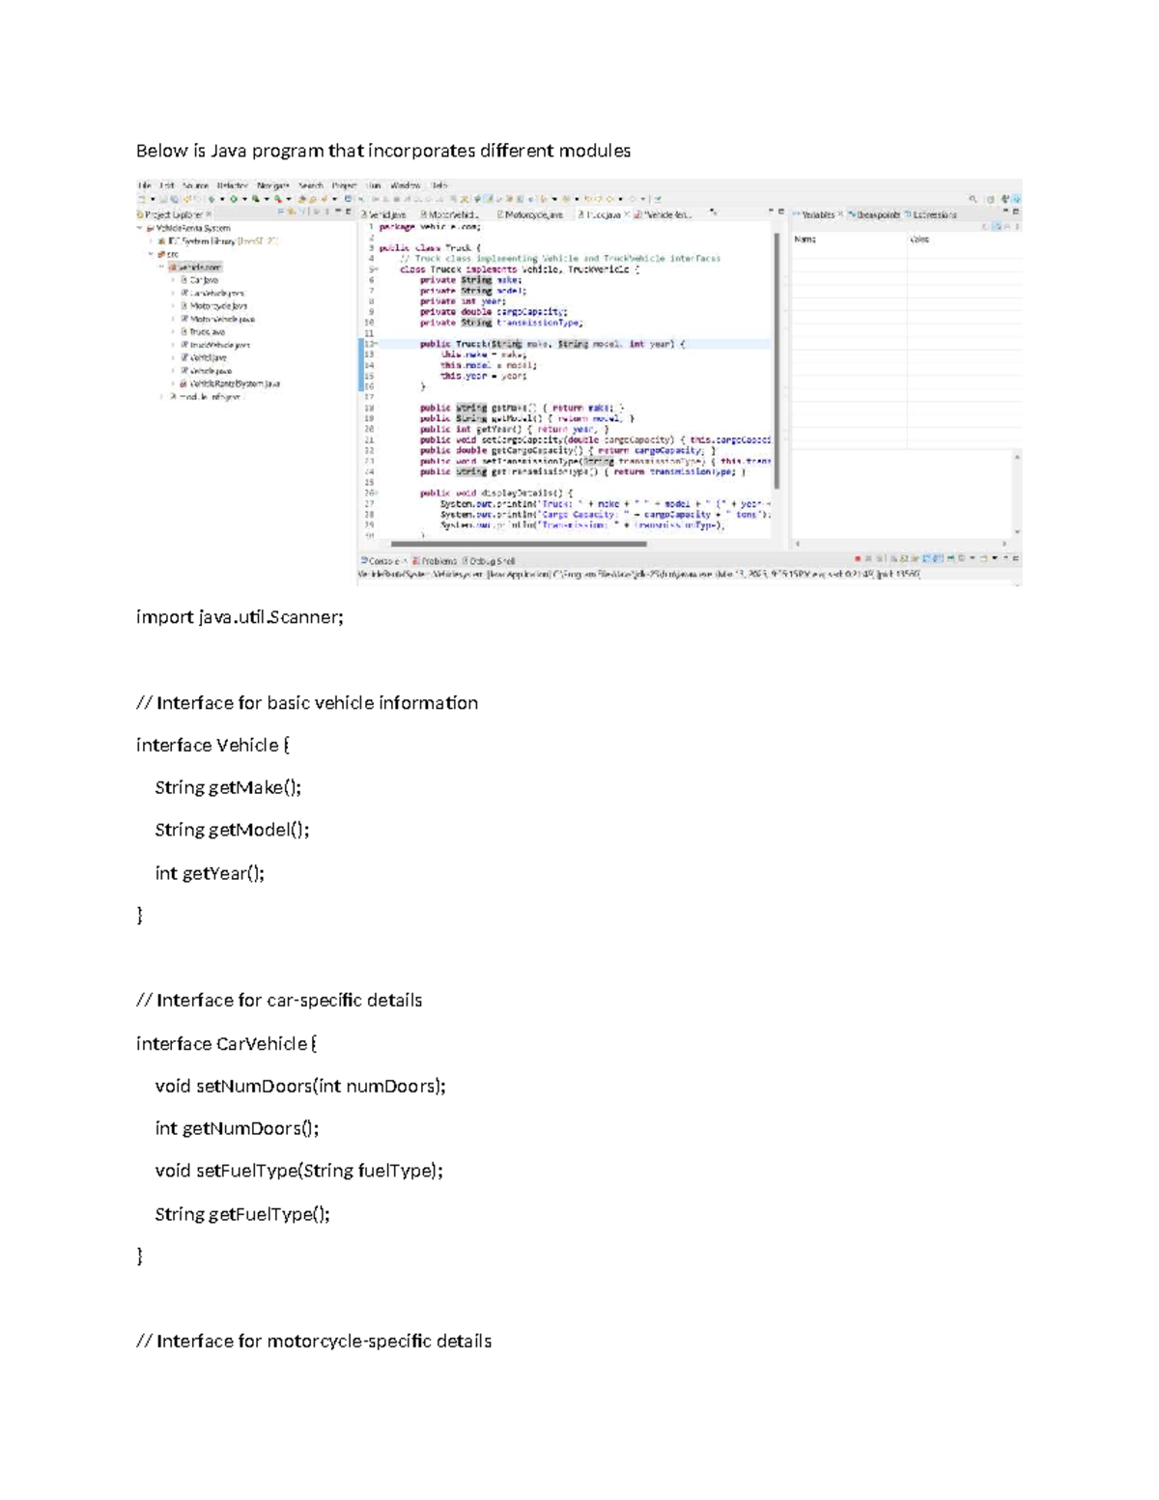
Task: Select VehicleRentalSystem.java in Project Explorer
Action: [230, 383]
